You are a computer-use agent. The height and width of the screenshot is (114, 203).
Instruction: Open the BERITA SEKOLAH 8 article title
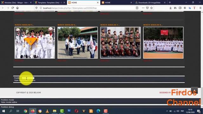coord(153,25)
